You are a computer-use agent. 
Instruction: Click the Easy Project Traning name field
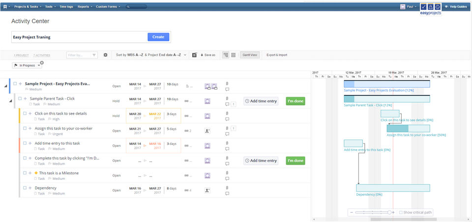click(x=80, y=37)
